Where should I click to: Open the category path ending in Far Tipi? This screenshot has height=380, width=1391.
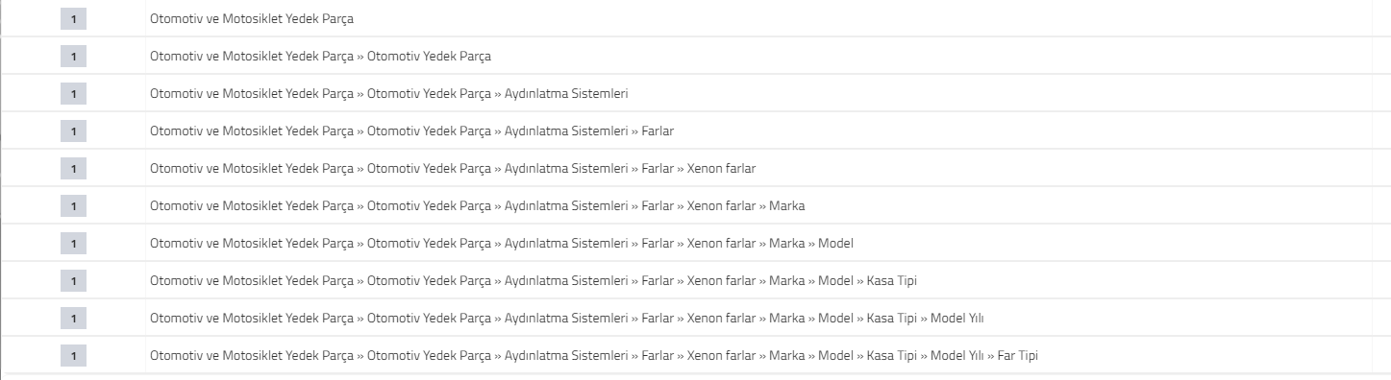coord(594,355)
